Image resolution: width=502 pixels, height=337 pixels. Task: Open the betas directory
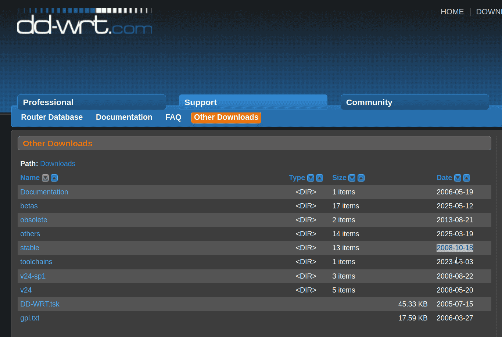[x=29, y=206]
